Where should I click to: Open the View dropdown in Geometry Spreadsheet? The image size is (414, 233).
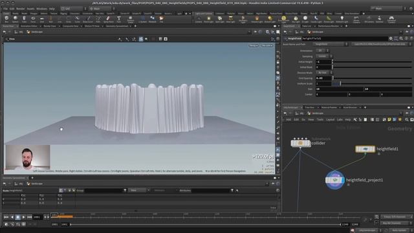pos(138,190)
